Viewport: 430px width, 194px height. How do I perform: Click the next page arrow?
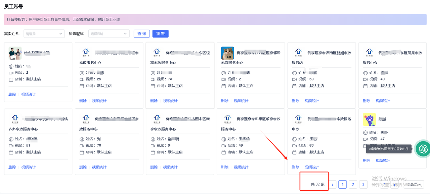tap(394, 184)
